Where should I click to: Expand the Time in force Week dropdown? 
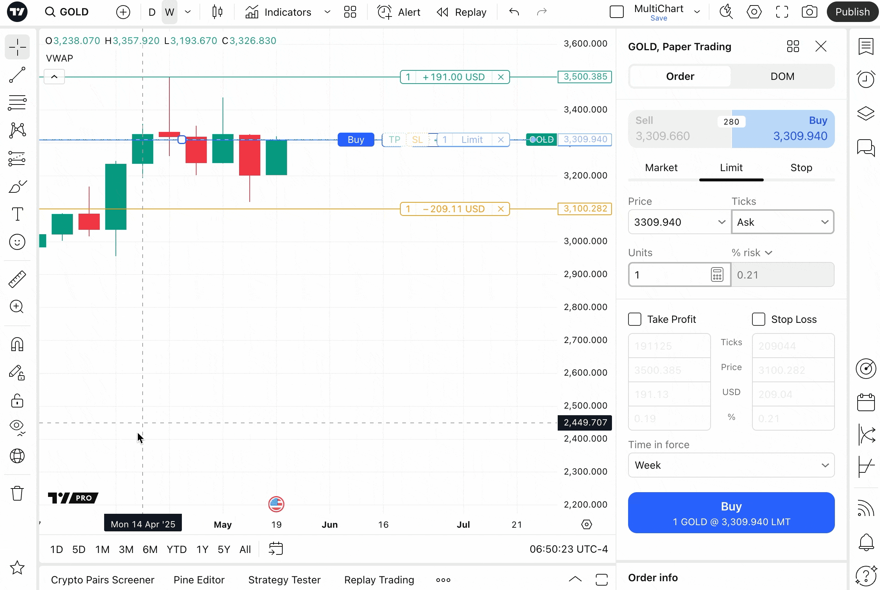[731, 465]
